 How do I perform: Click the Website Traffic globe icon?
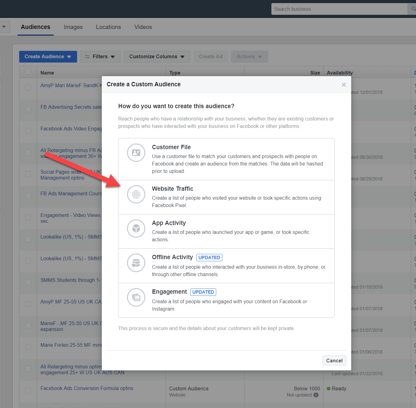pos(136,194)
